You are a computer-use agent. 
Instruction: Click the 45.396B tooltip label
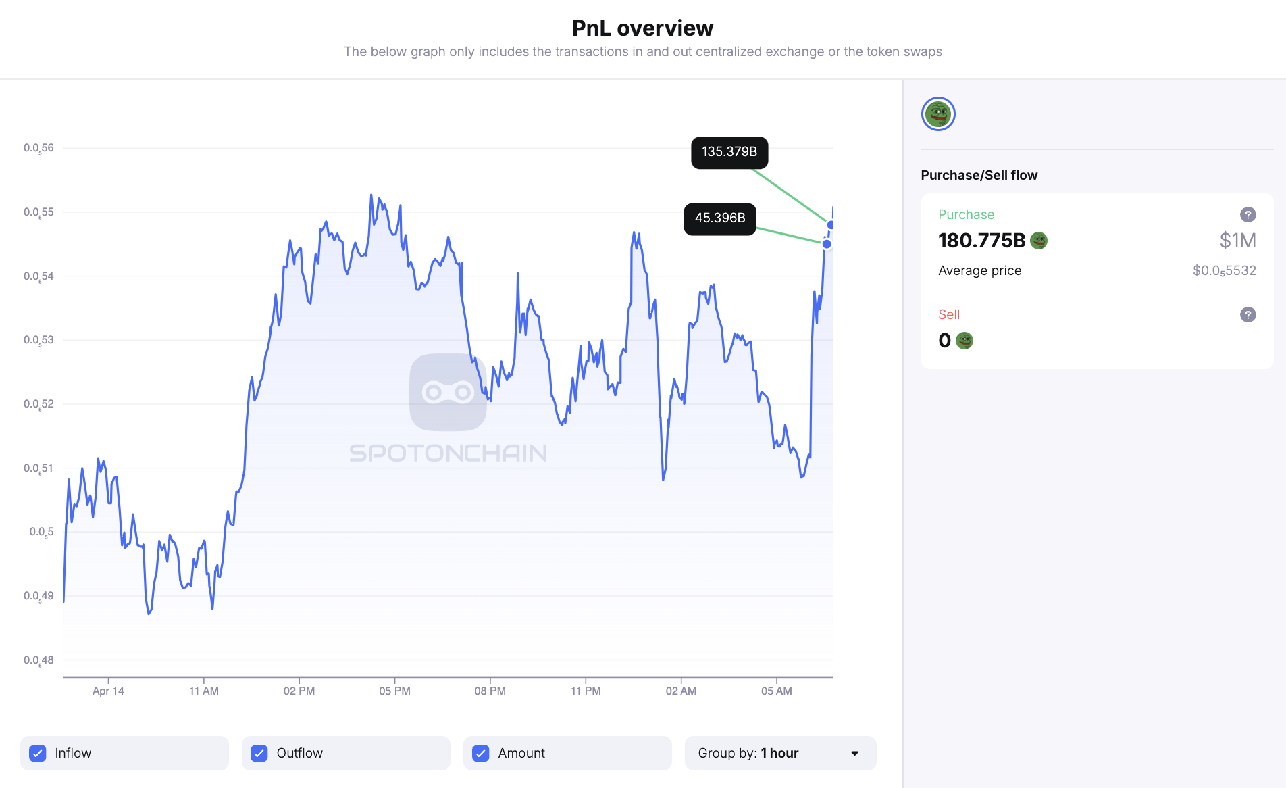(x=719, y=218)
